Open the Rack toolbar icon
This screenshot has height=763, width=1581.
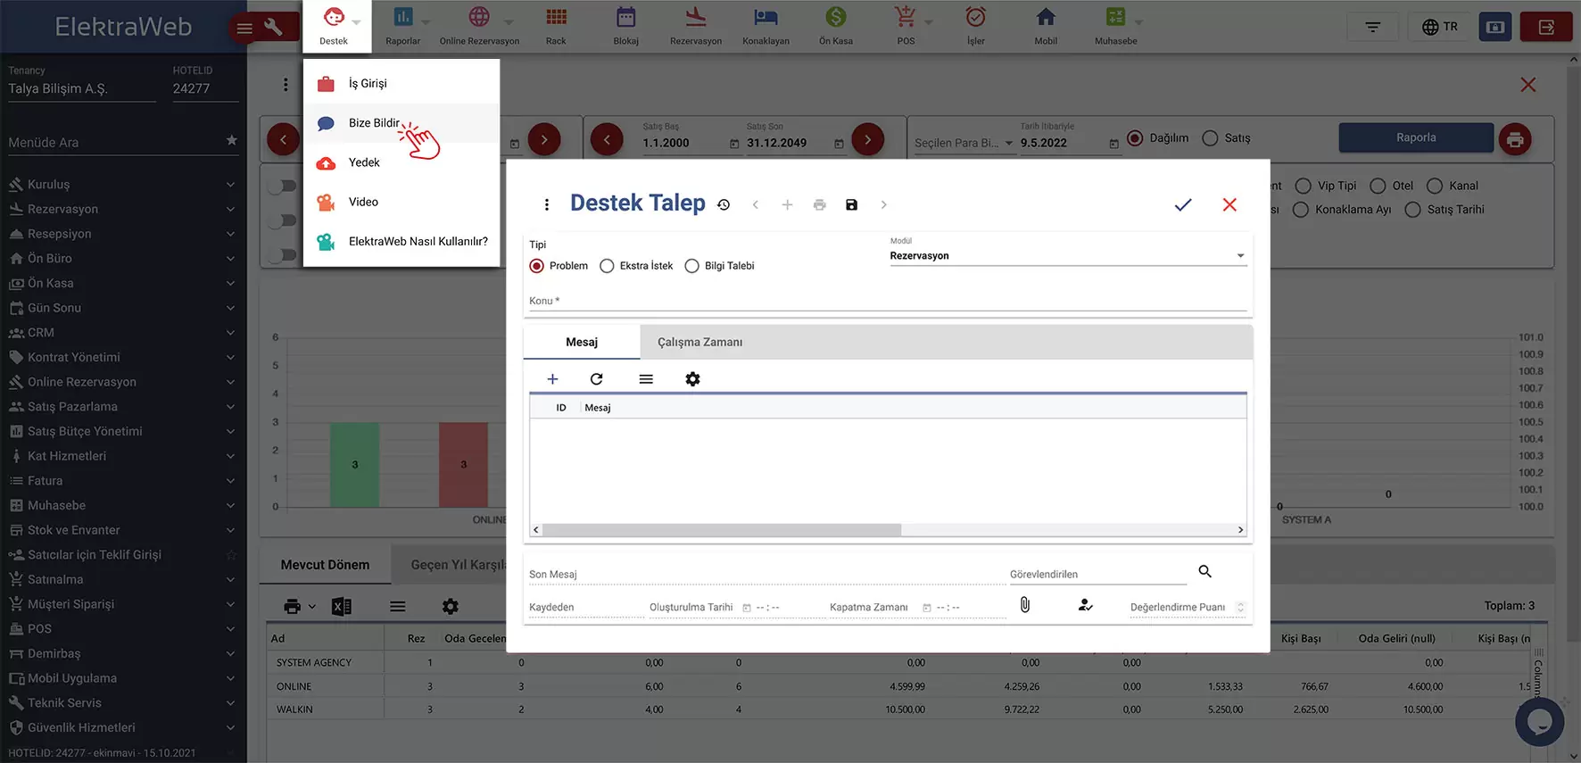tap(556, 17)
